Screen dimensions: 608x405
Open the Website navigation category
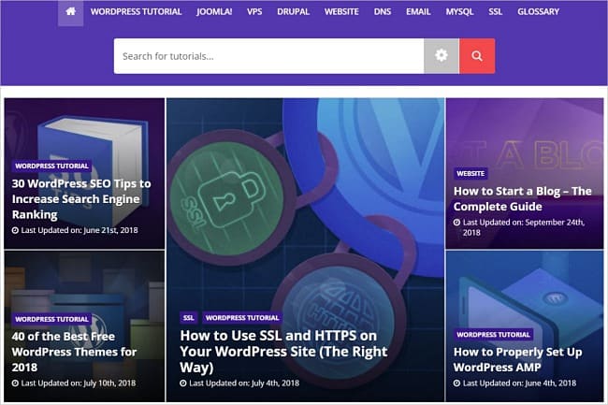click(341, 11)
